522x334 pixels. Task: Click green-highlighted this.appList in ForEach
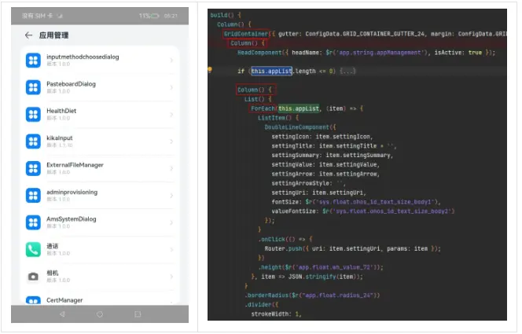click(300, 108)
